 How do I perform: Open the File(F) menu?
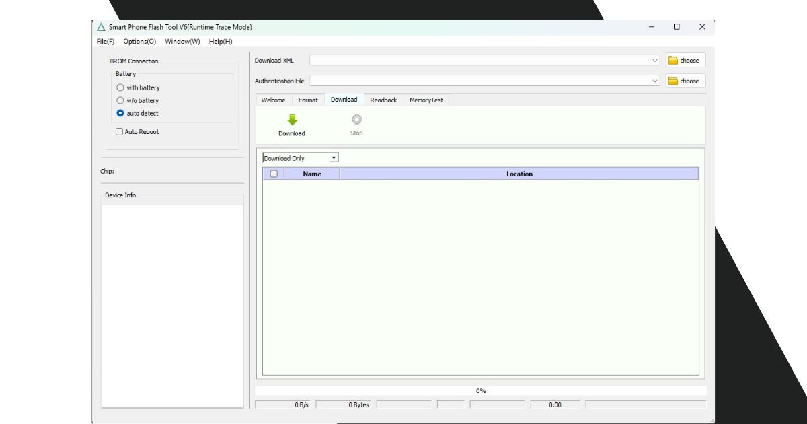pos(106,42)
